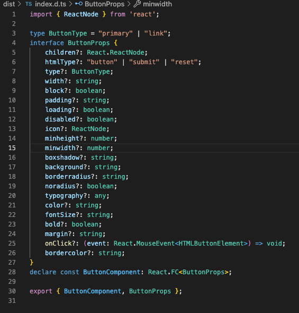Click the 'bold' property name

[52, 224]
